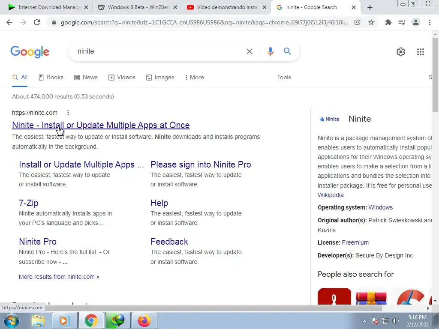Click the network tray icon
The width and height of the screenshot is (439, 329).
(x=385, y=321)
